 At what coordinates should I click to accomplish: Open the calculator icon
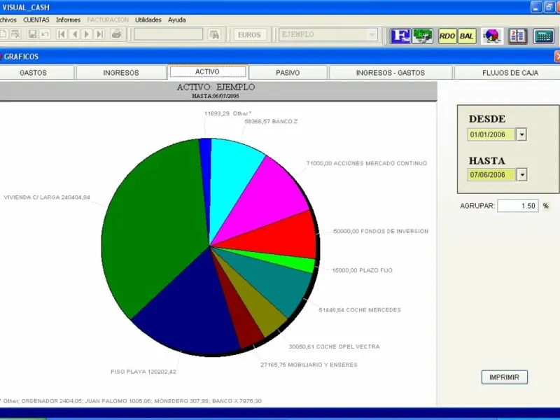click(544, 36)
